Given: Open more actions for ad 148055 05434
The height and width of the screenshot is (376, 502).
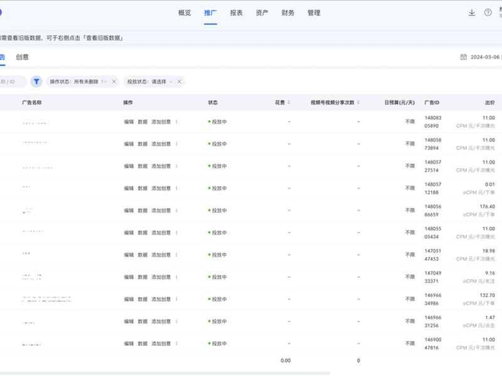Looking at the screenshot, I should pyautogui.click(x=176, y=232).
